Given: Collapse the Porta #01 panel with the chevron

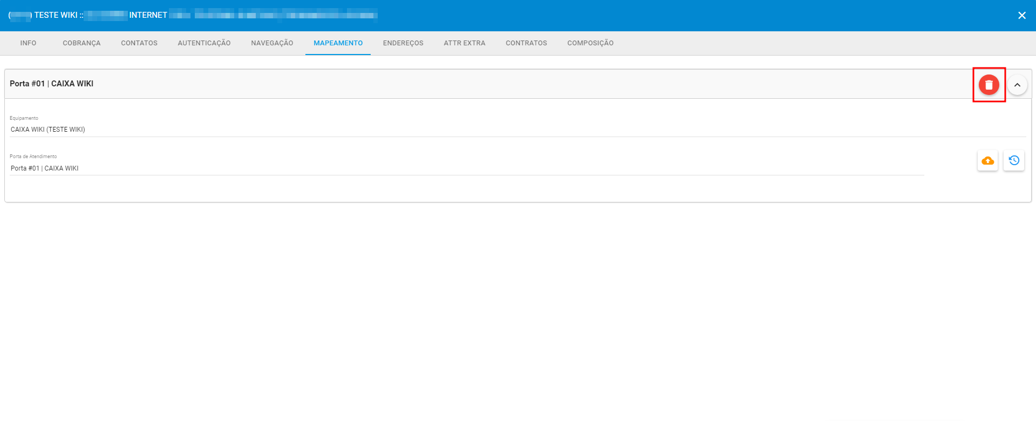Looking at the screenshot, I should point(1017,85).
